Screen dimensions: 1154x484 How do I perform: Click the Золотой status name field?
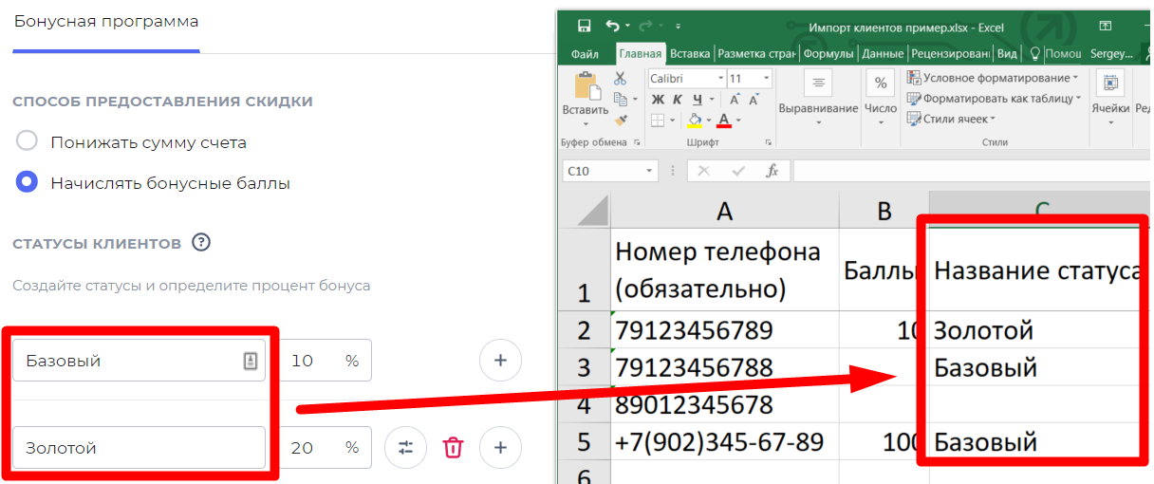click(x=139, y=448)
